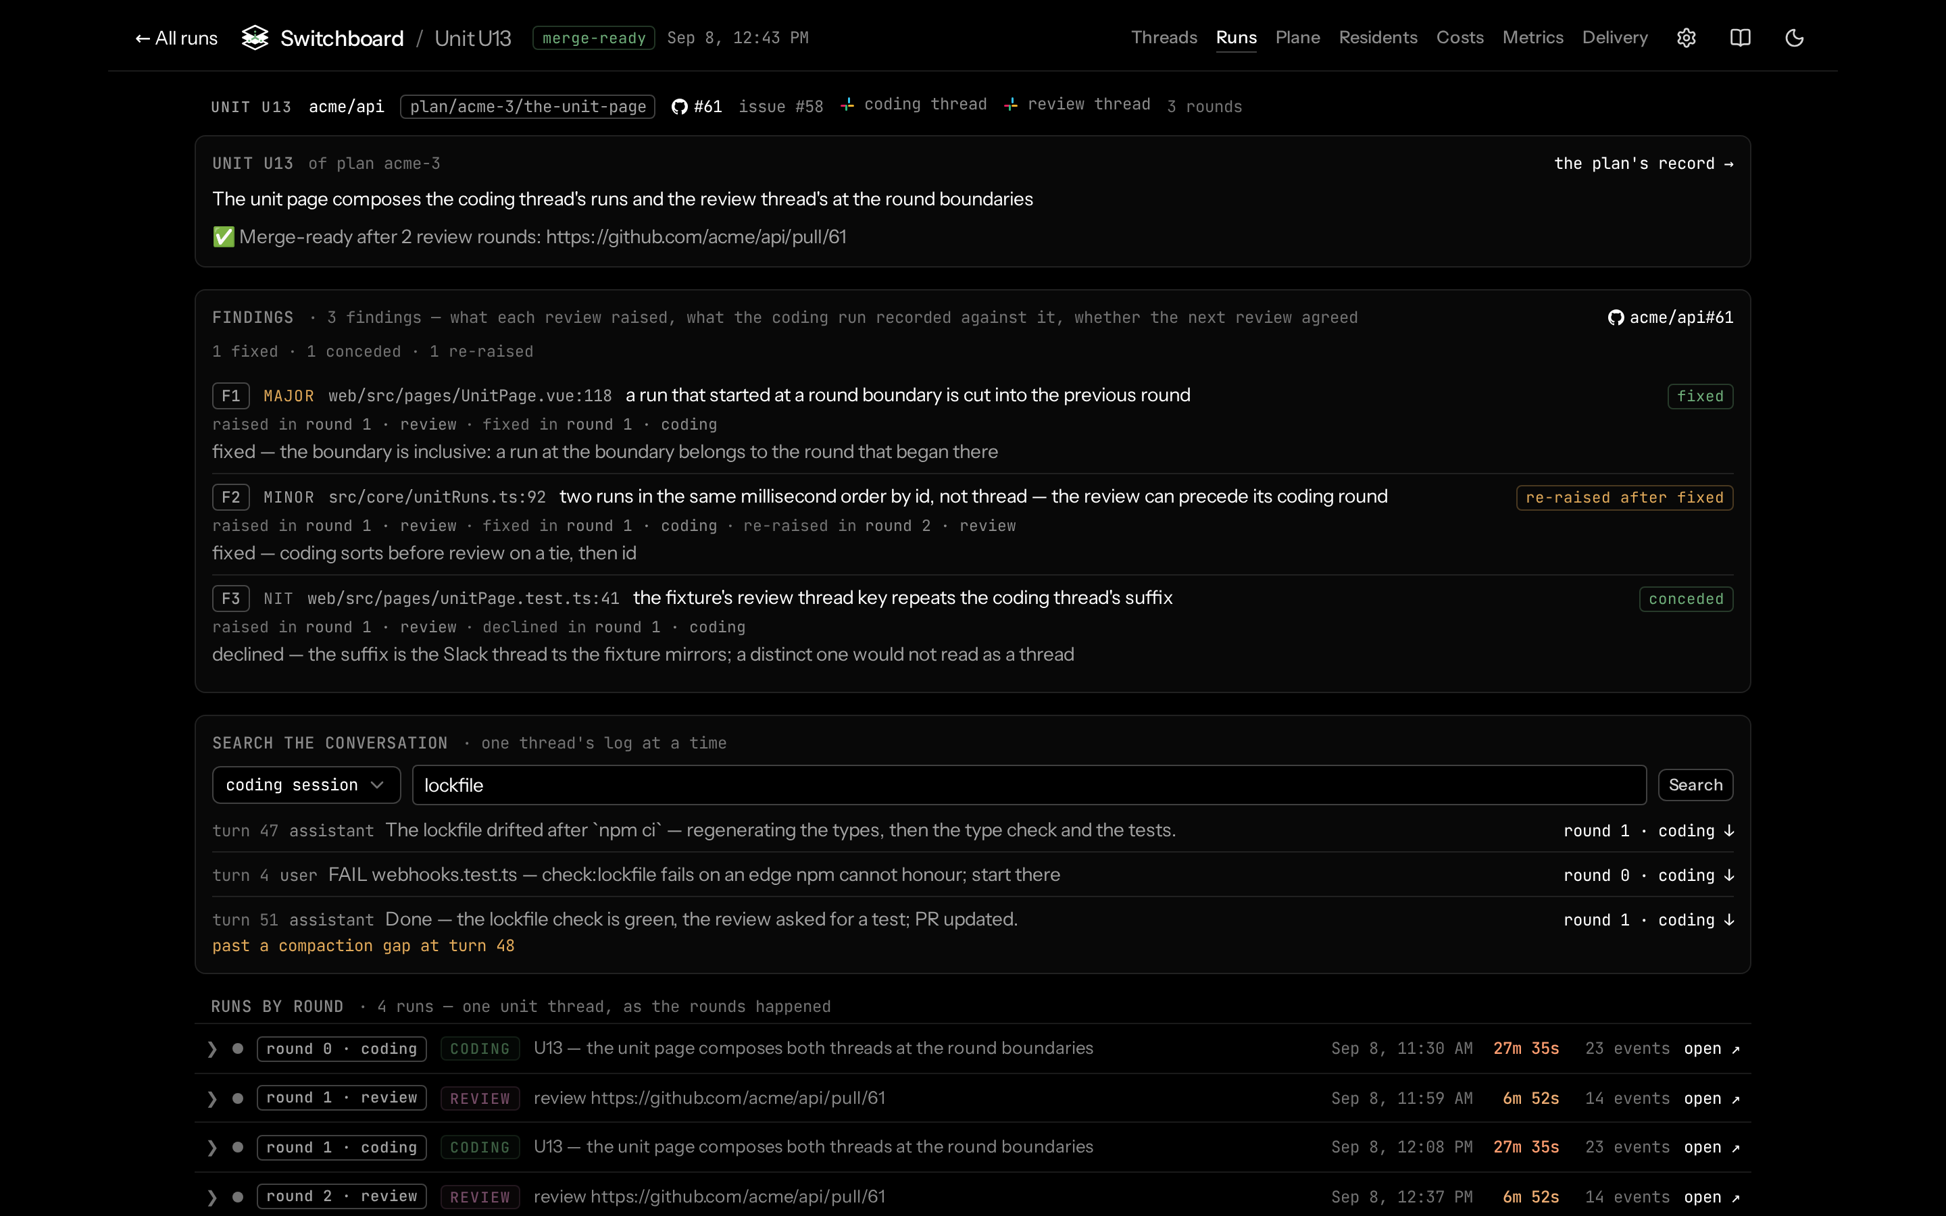The width and height of the screenshot is (1946, 1216).
Task: Jump to turn 51 round 1 coding
Action: (x=1649, y=920)
